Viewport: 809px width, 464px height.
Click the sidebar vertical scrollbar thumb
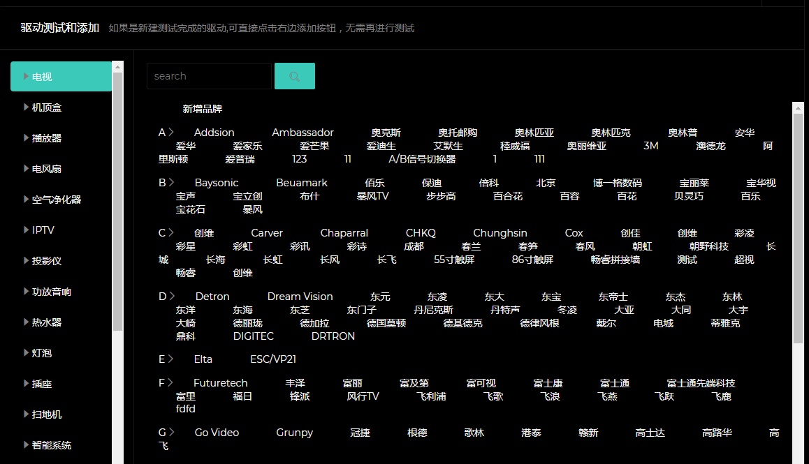click(117, 202)
